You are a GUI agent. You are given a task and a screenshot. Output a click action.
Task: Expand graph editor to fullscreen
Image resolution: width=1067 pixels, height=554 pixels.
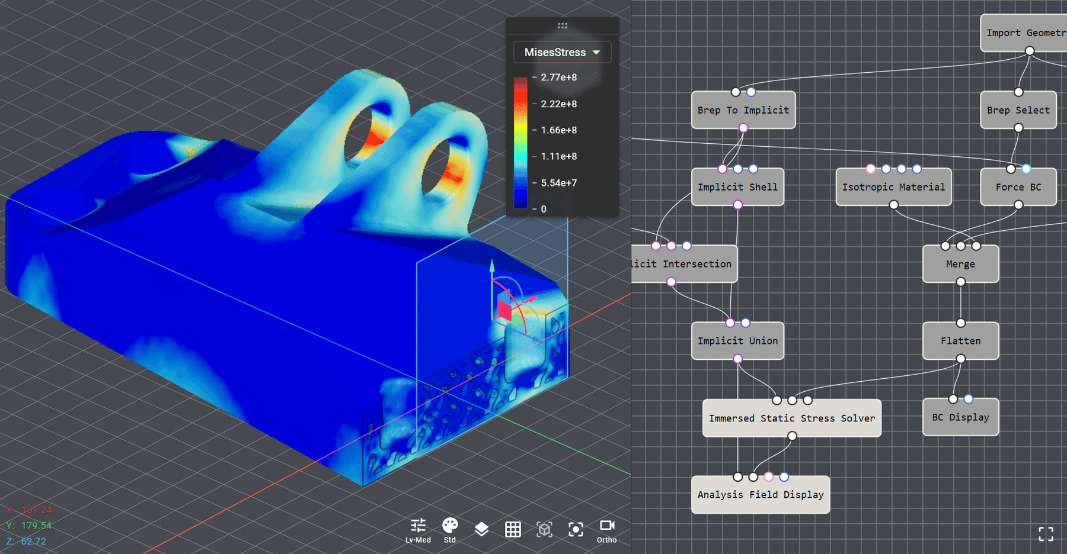tap(1046, 534)
